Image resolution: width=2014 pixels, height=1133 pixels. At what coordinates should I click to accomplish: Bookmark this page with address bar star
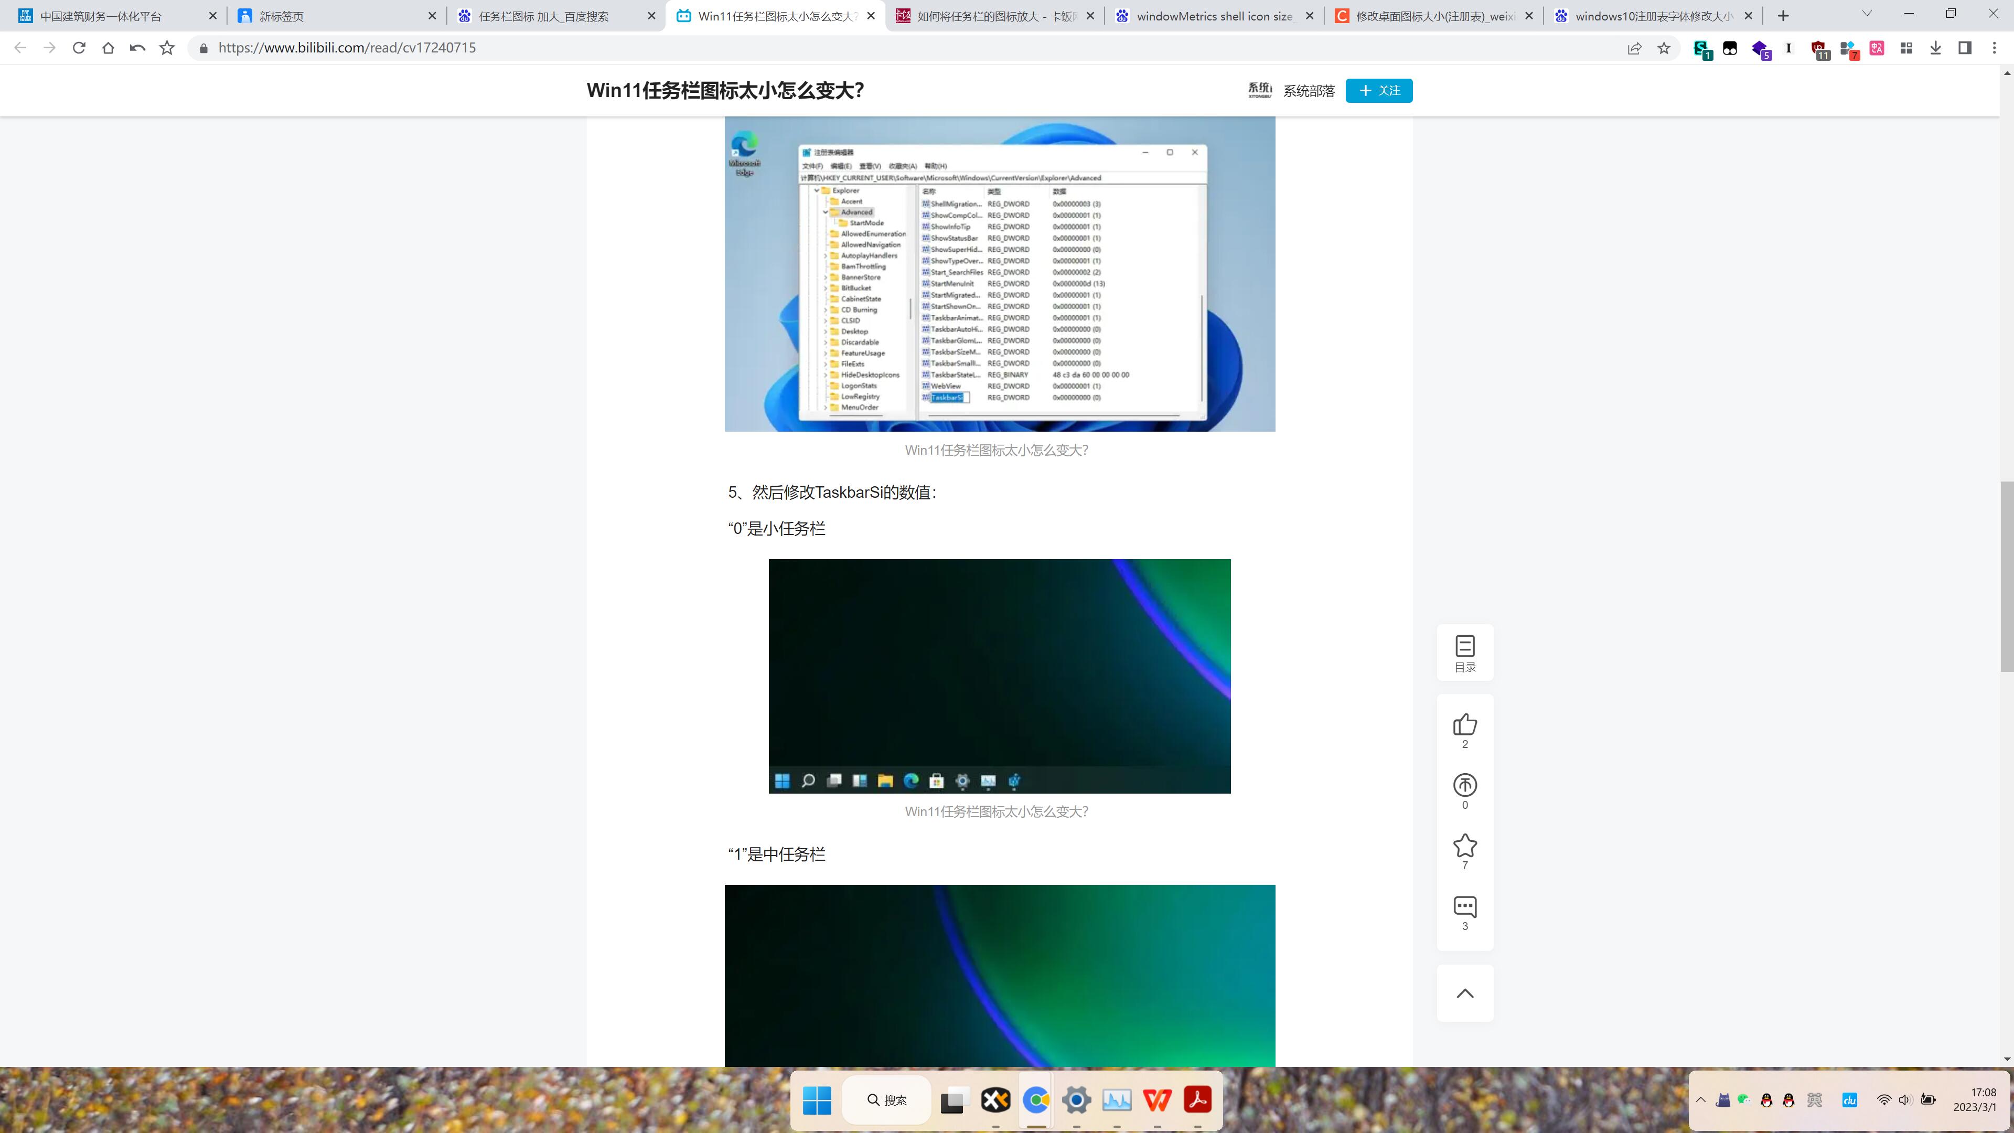click(1664, 48)
